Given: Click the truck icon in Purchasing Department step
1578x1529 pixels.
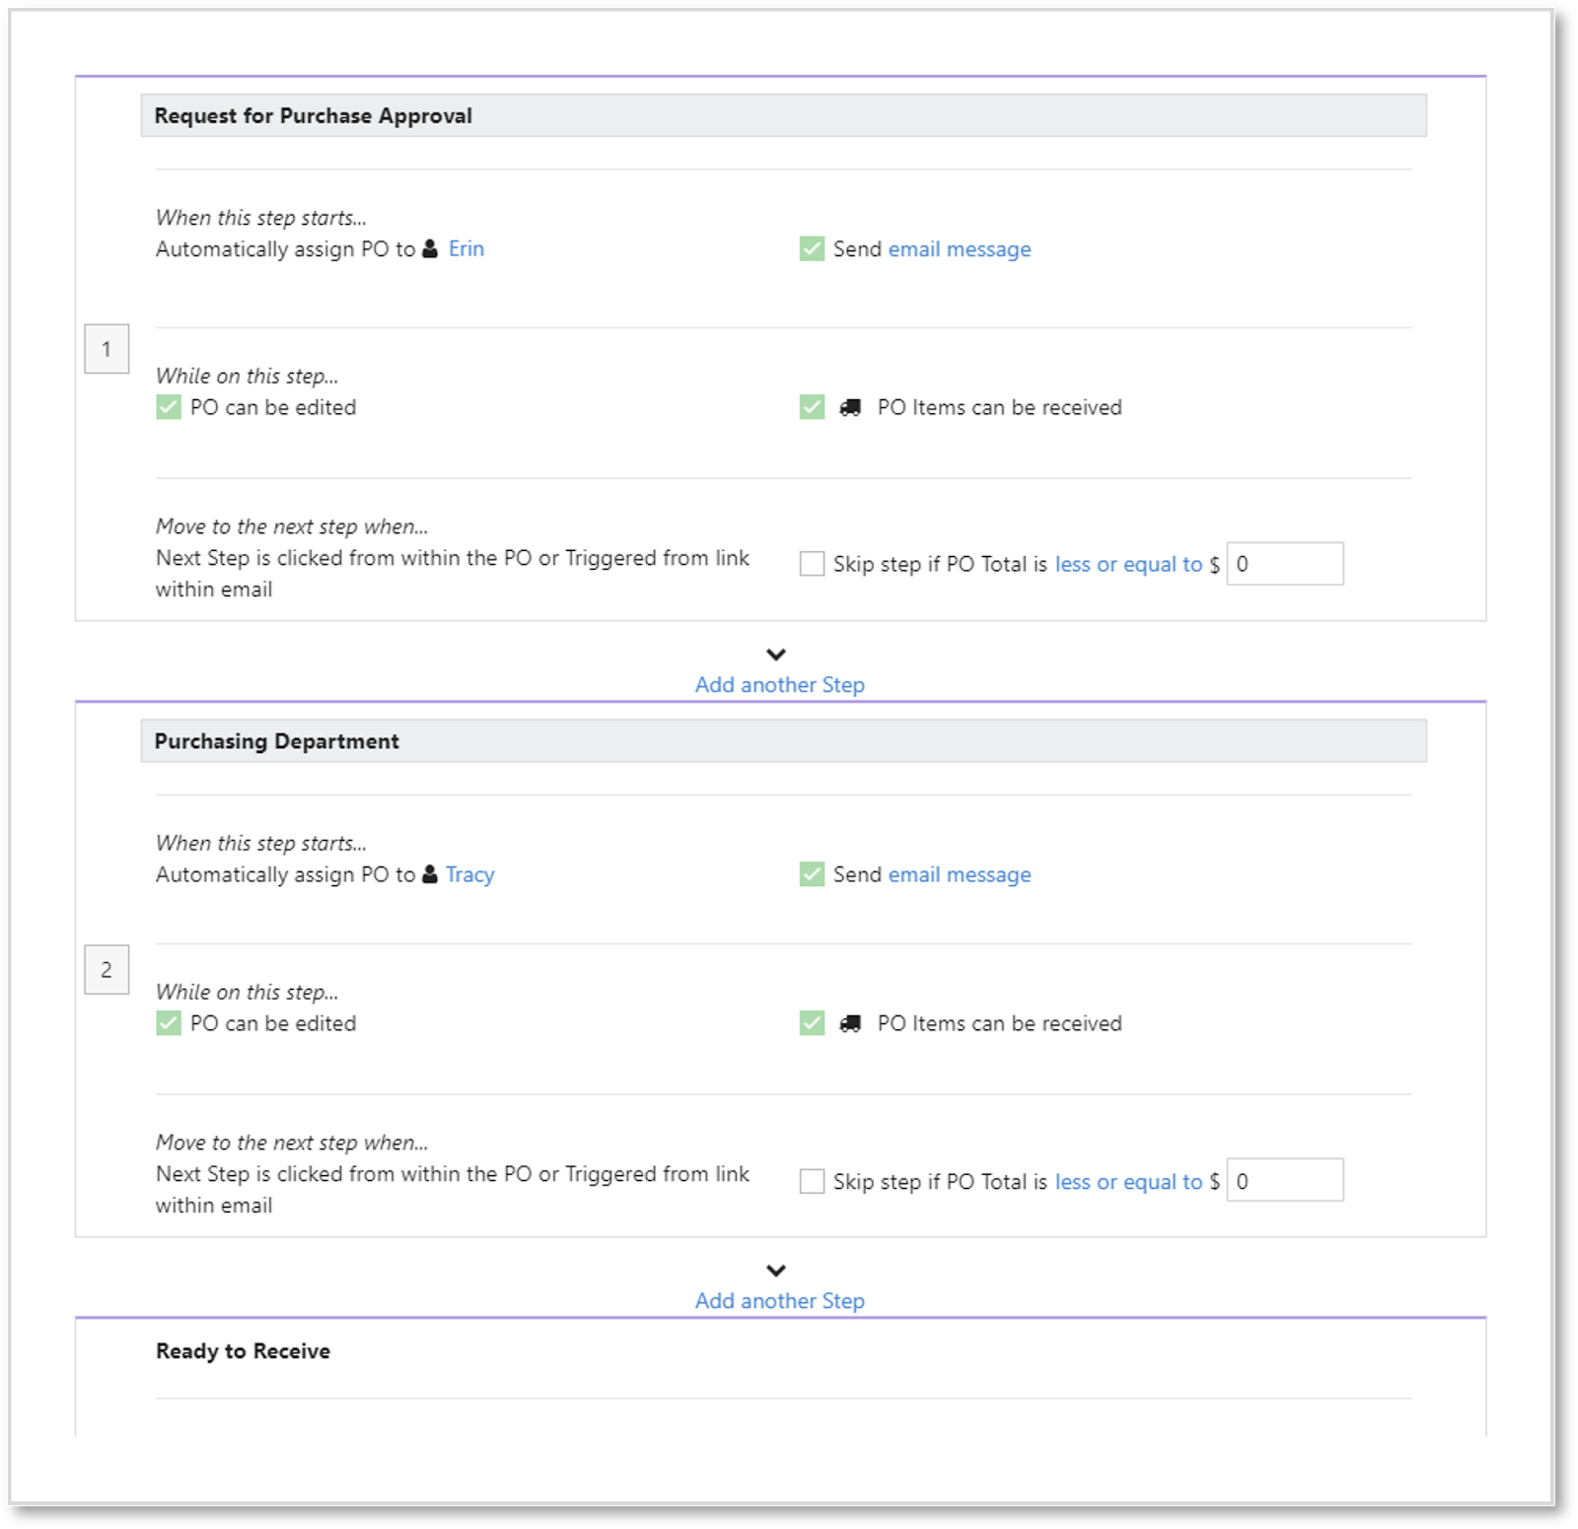Looking at the screenshot, I should coord(850,1024).
